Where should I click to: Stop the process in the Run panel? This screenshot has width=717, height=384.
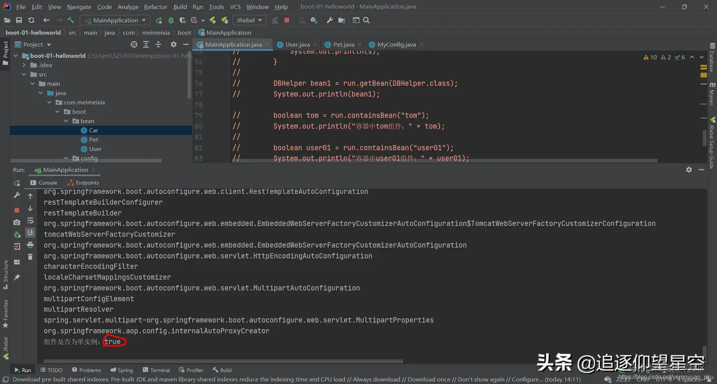(x=17, y=210)
